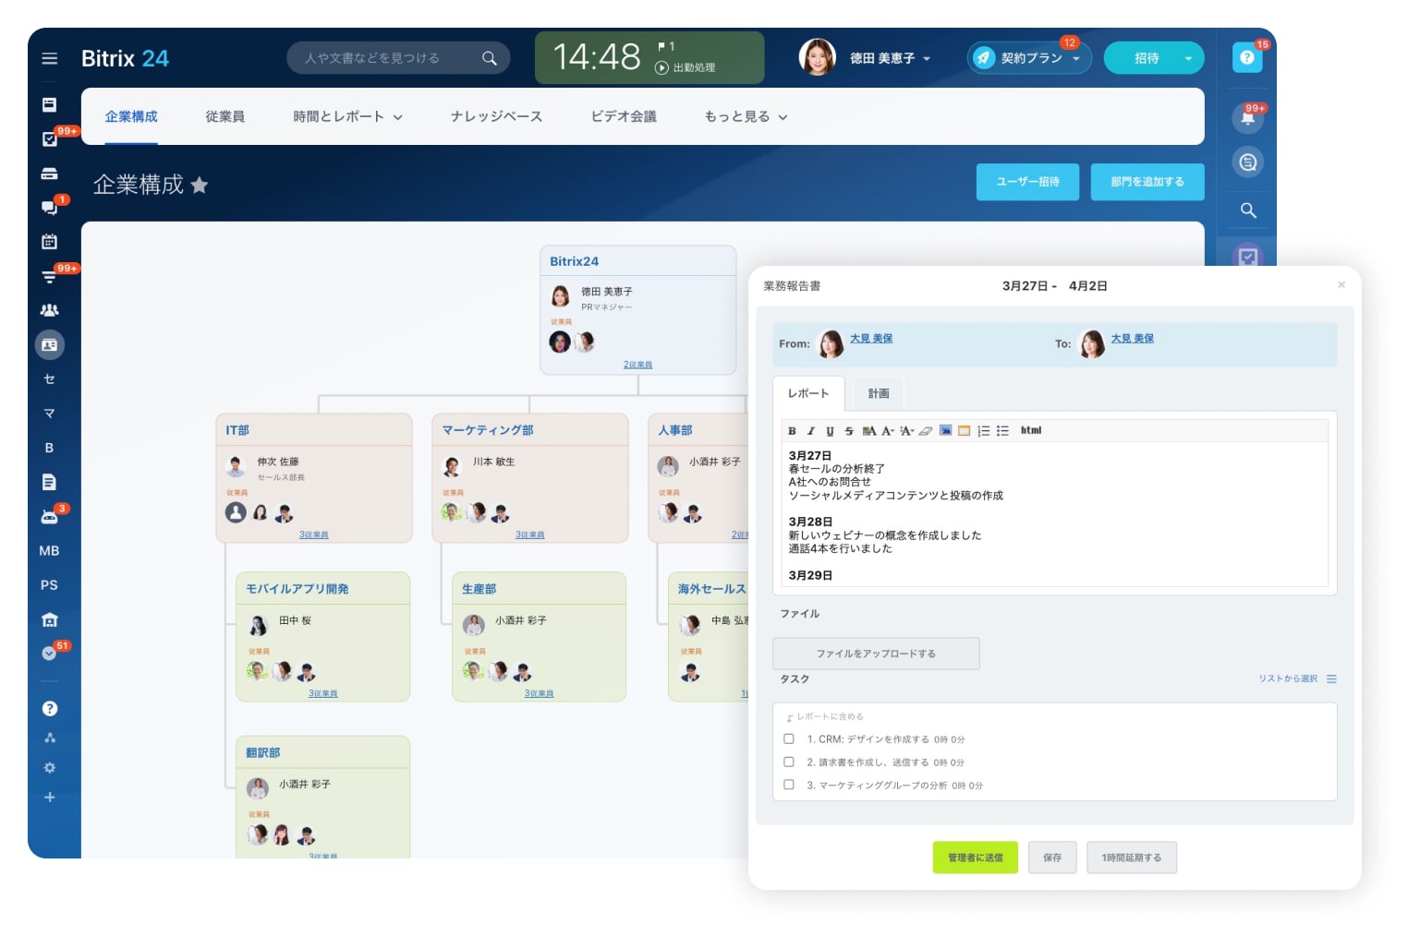The width and height of the screenshot is (1408, 936).
Task: Click right sidebar search magnifier
Action: pos(1248,210)
